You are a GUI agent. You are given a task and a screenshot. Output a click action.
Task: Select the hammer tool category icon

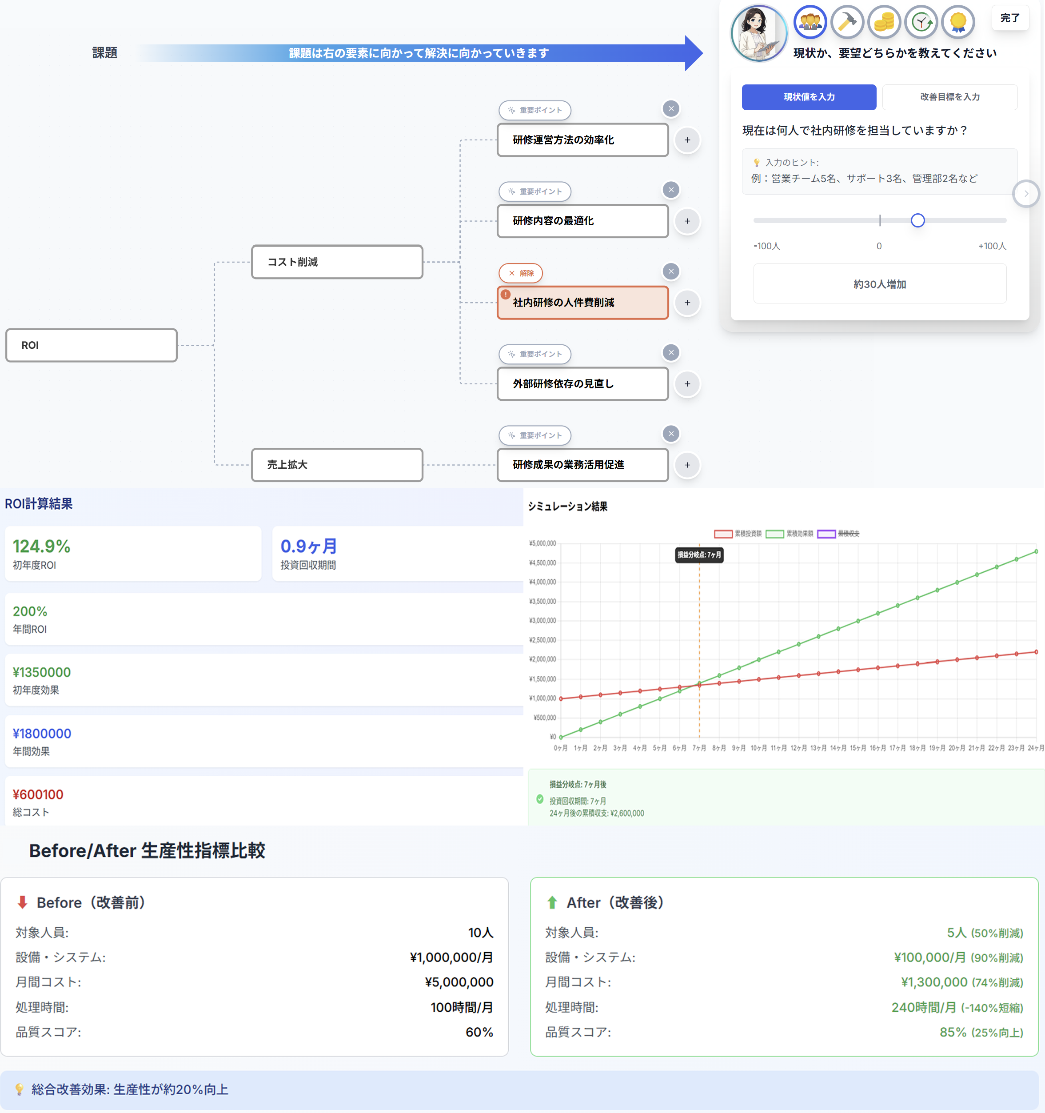pos(847,22)
